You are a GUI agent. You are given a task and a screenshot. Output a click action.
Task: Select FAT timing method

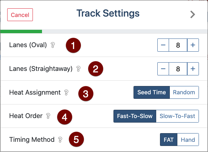pyautogui.click(x=169, y=140)
